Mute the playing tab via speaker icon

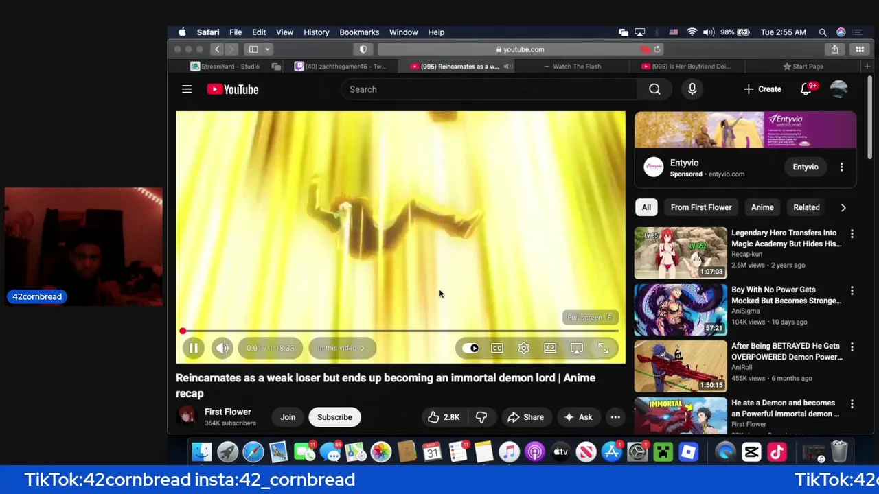tap(507, 67)
